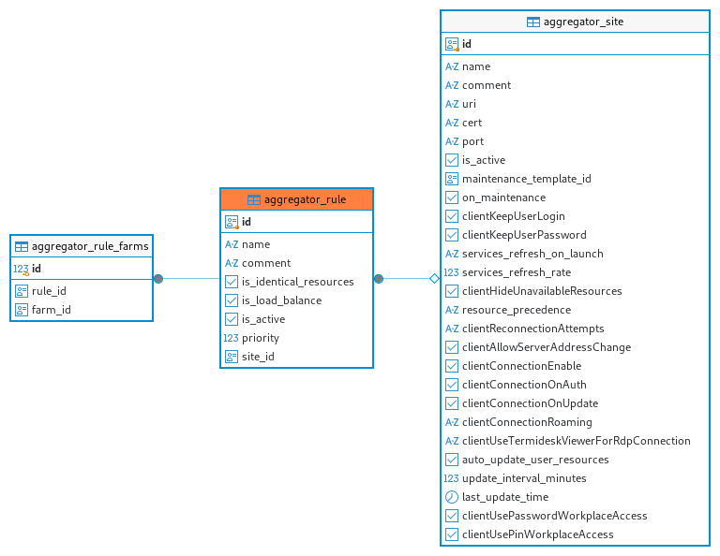720x556 pixels.
Task: Click the icon next to site_id column
Action: click(x=232, y=357)
